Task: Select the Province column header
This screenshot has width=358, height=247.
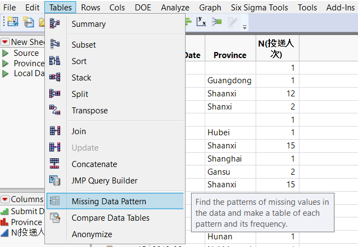Action: [230, 55]
